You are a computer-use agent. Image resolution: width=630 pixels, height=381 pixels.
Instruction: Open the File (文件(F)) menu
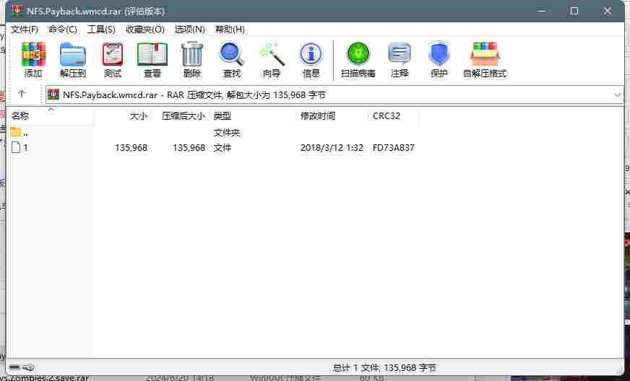pyautogui.click(x=25, y=30)
